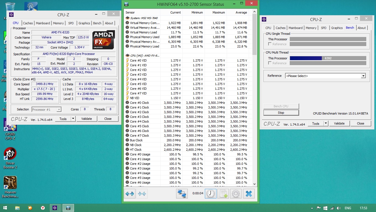Screen dimensions: 376x212
Task: Select the CPUID CPU-Z desktop shortcut
Action: coord(10,129)
